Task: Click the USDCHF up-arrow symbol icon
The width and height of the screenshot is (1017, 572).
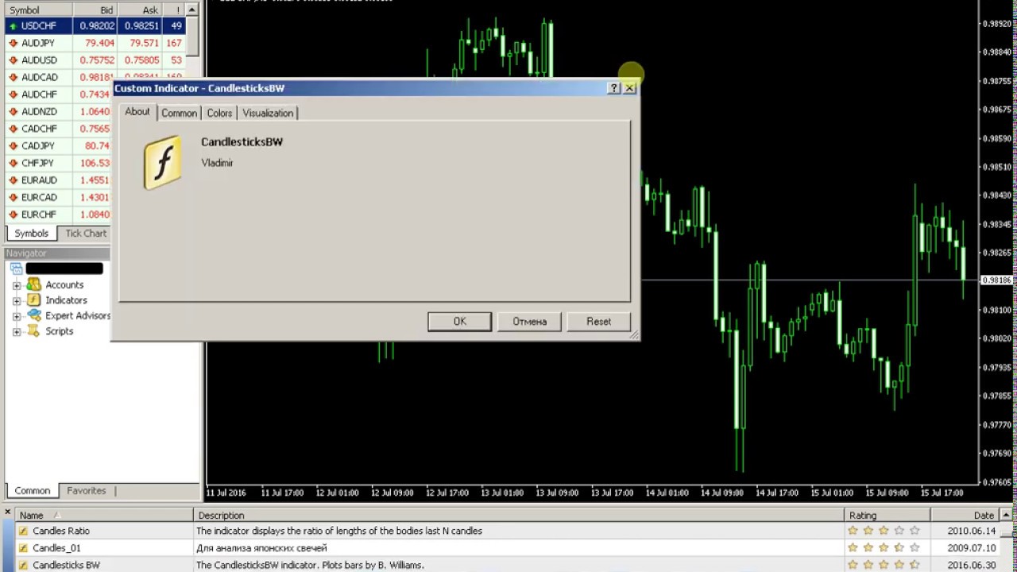Action: (x=13, y=26)
